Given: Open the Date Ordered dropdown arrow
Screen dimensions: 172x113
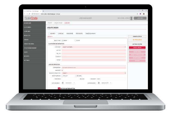Looking at the screenshot, I should coord(74,83).
